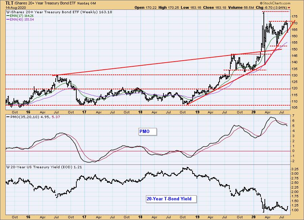Open the StockCharts.com copyright label
Screen dimensions: 304x220
click(x=275, y=3)
